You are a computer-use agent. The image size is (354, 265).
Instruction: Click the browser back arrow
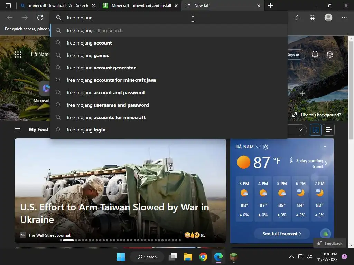coord(10,18)
